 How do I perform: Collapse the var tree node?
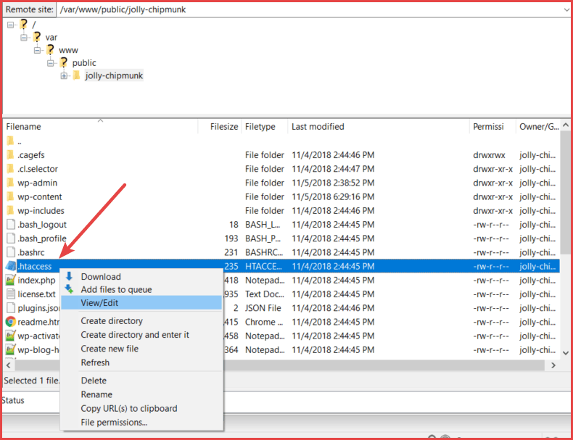24,38
